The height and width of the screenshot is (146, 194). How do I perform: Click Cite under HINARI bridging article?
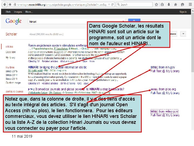[79, 84]
